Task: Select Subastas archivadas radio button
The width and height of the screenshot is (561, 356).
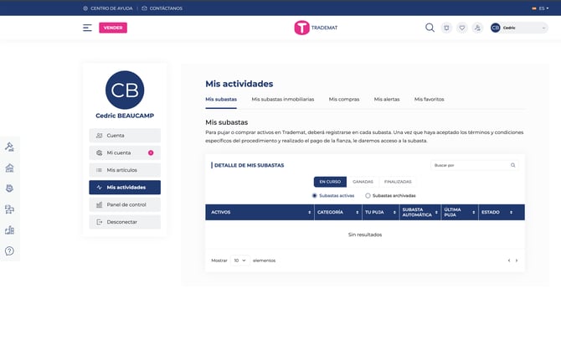Action: point(368,195)
